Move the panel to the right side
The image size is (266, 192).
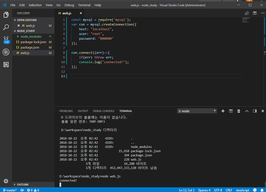pyautogui.click(x=255, y=111)
